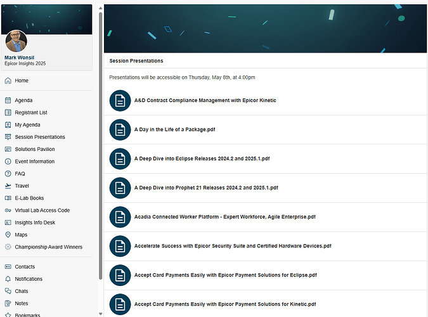Open Accept Card Payments for Eclipse pdf
Screen dimensions: 428x317
tap(226, 275)
